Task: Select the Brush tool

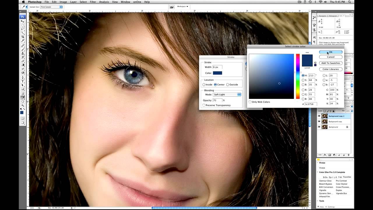Action: [x=23, y=49]
